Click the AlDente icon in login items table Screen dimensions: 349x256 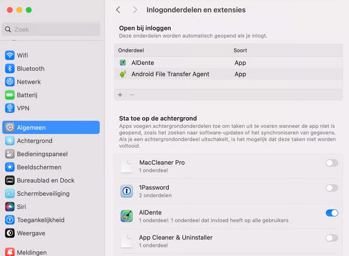click(x=123, y=62)
